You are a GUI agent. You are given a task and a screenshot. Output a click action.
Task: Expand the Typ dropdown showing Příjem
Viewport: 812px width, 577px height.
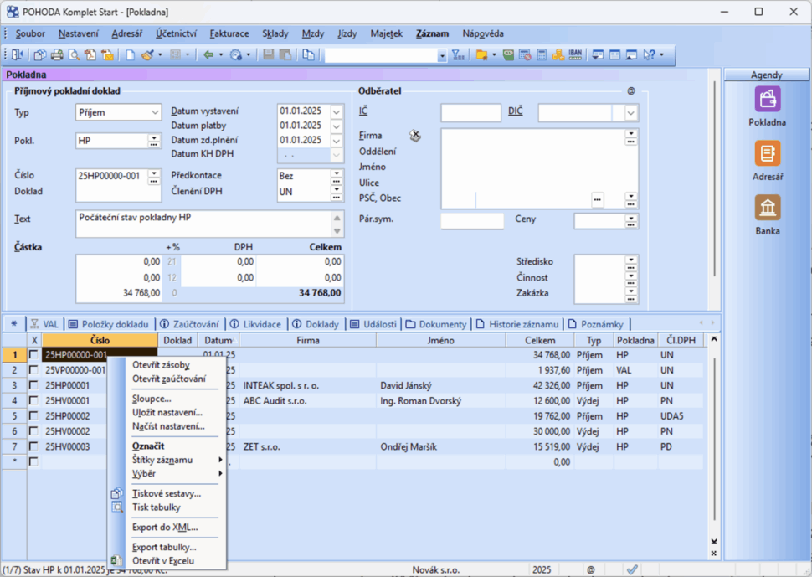point(156,112)
